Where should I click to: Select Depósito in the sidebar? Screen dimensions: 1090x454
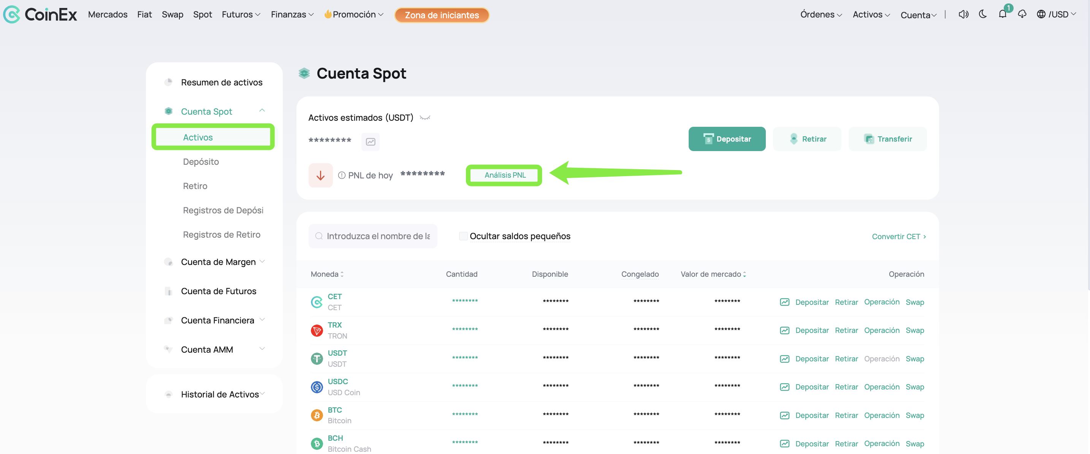pos(201,161)
